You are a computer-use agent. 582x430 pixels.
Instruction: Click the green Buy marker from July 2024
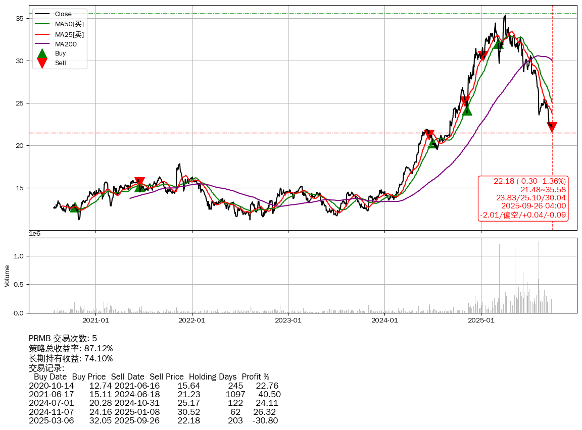click(x=433, y=143)
